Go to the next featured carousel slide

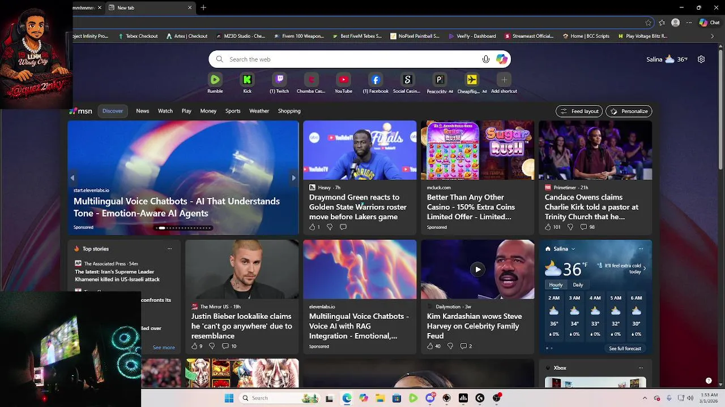click(x=293, y=178)
